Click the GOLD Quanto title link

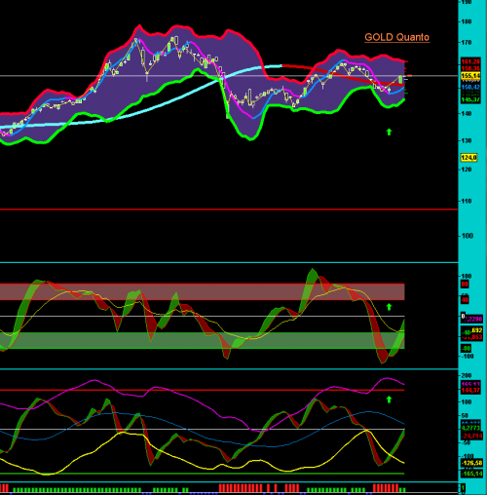(396, 37)
